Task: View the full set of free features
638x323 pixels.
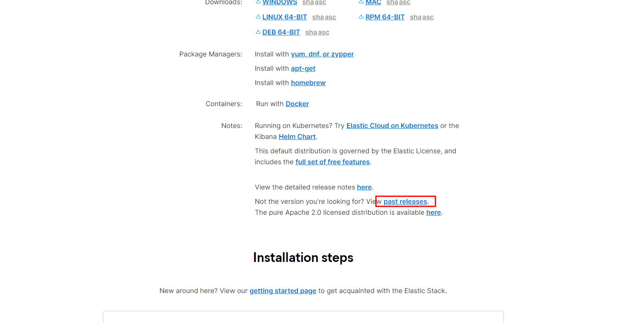Action: [333, 162]
